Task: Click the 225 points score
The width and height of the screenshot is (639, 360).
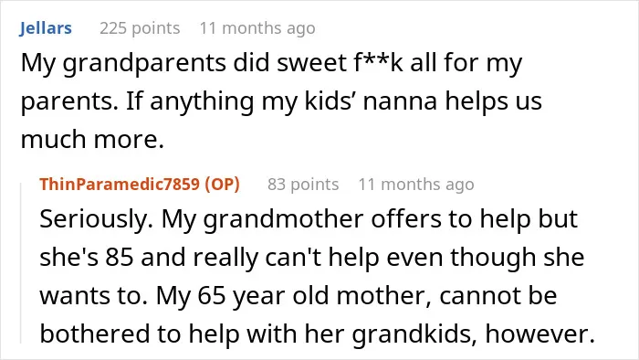Action: coord(140,28)
